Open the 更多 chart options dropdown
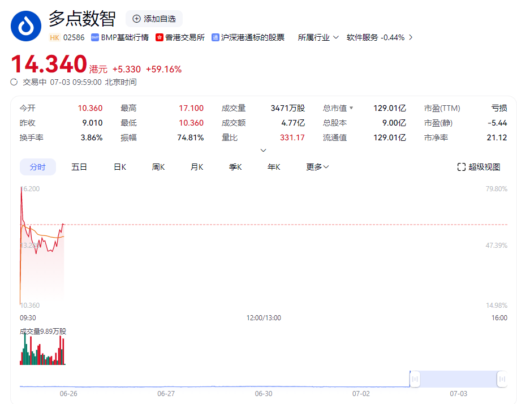The width and height of the screenshot is (517, 404). click(x=317, y=167)
